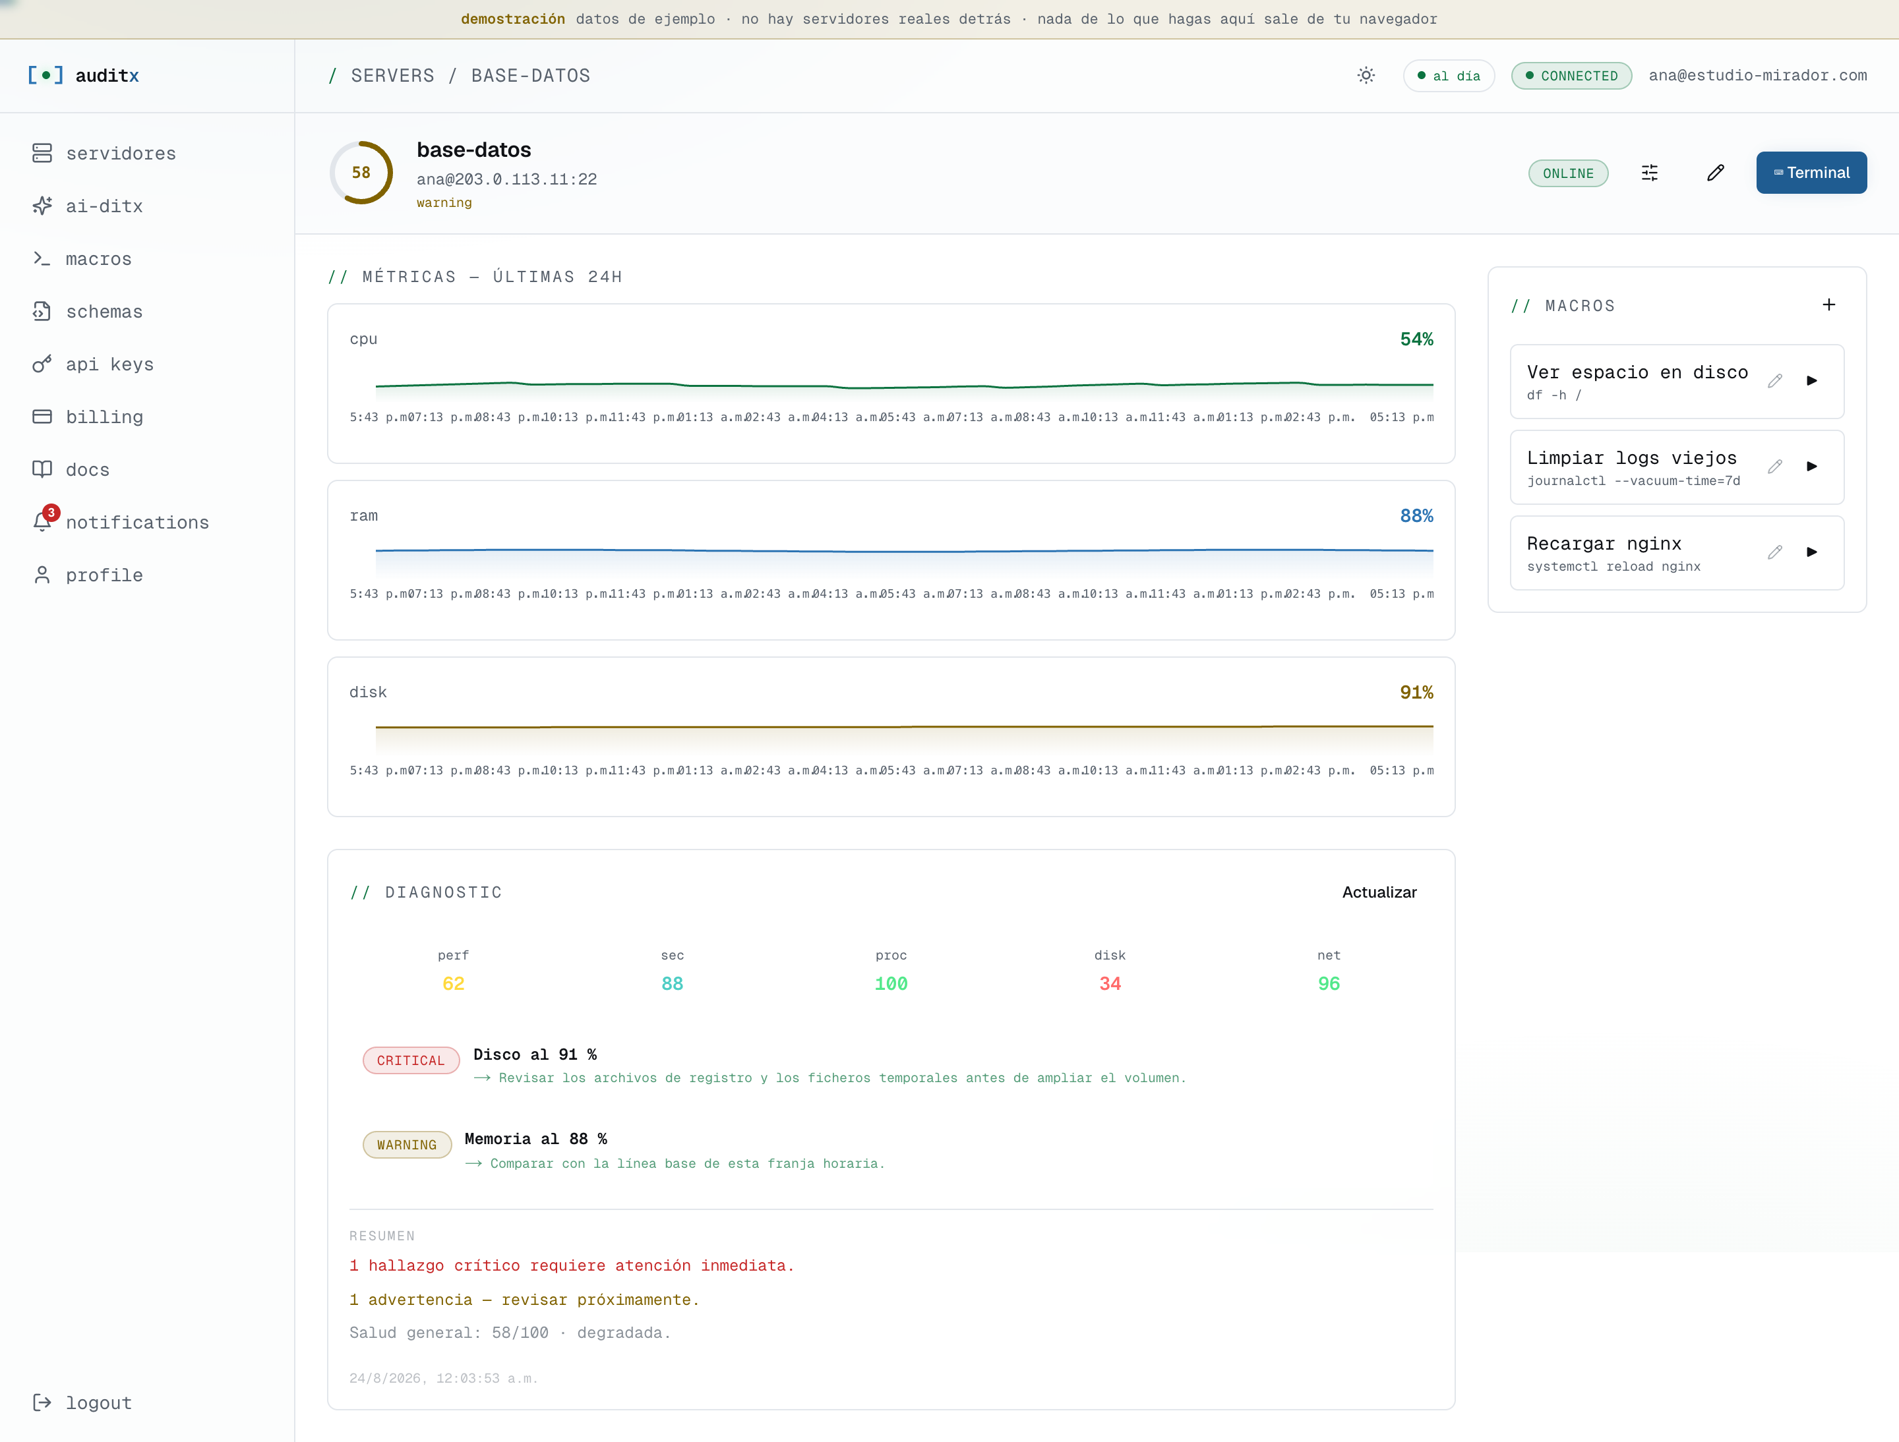Click ana@estudio-mirador.com account email
The height and width of the screenshot is (1442, 1899).
[x=1757, y=76]
